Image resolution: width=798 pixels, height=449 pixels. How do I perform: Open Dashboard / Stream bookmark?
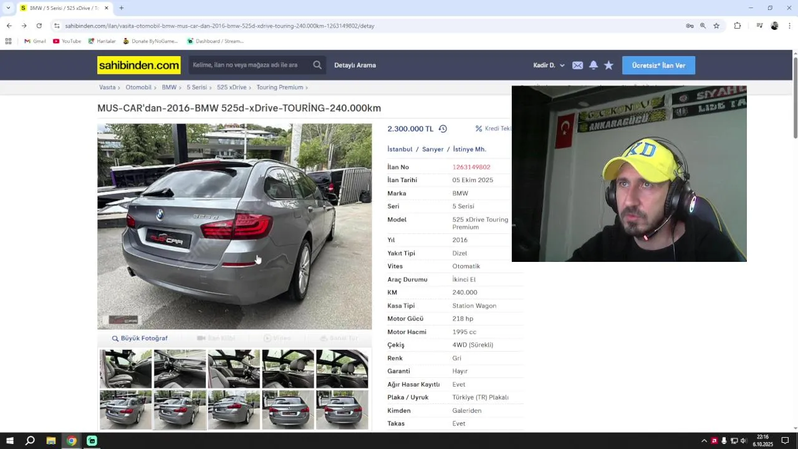(215, 41)
